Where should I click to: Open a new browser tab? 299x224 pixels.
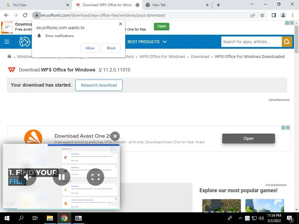coord(218,5)
